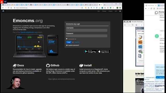This screenshot has width=166, height=93.
Task: Play the video thumbnail in VB-Audio page
Action: 140,86
